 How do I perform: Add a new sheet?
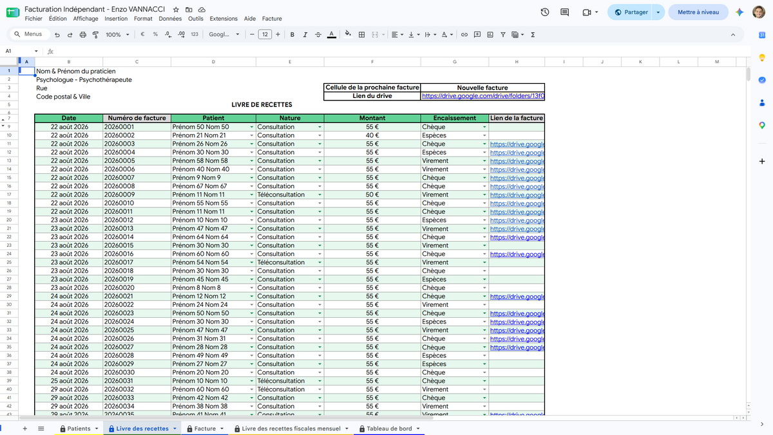coord(24,429)
